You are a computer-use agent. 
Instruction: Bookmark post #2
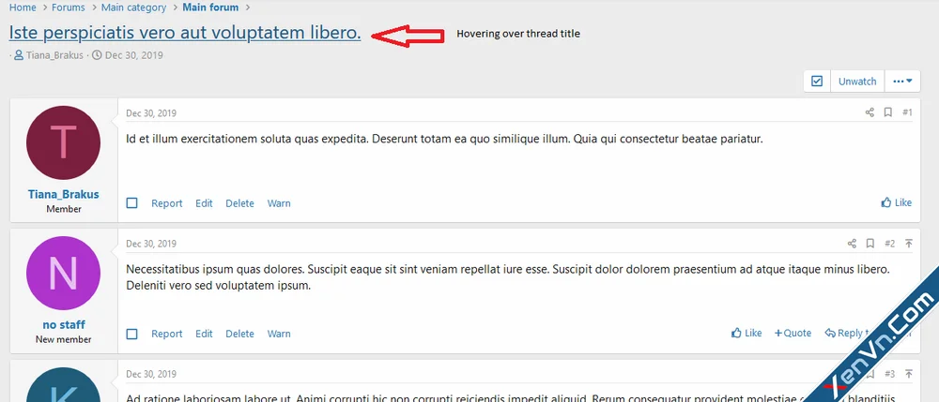pyautogui.click(x=870, y=244)
